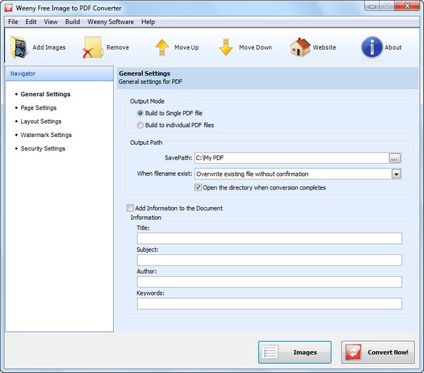Open the Help menu
Screen dimensions: 424x373
coord(148,22)
